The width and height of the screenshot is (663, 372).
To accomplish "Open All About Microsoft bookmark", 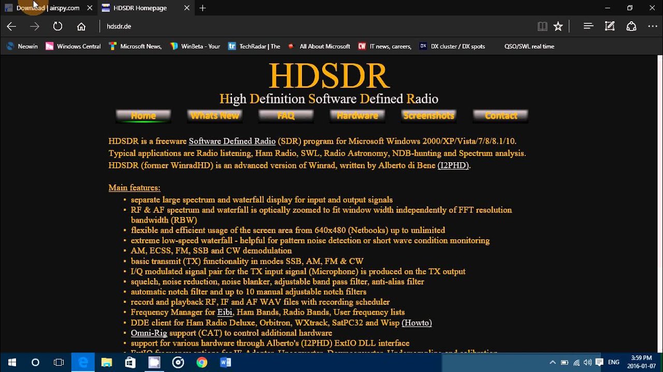I will pos(319,47).
